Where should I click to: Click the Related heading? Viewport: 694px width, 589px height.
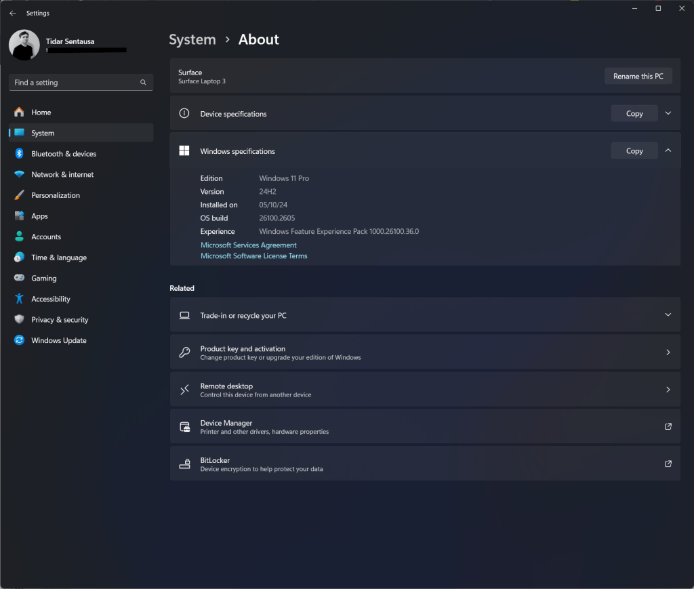(x=182, y=288)
